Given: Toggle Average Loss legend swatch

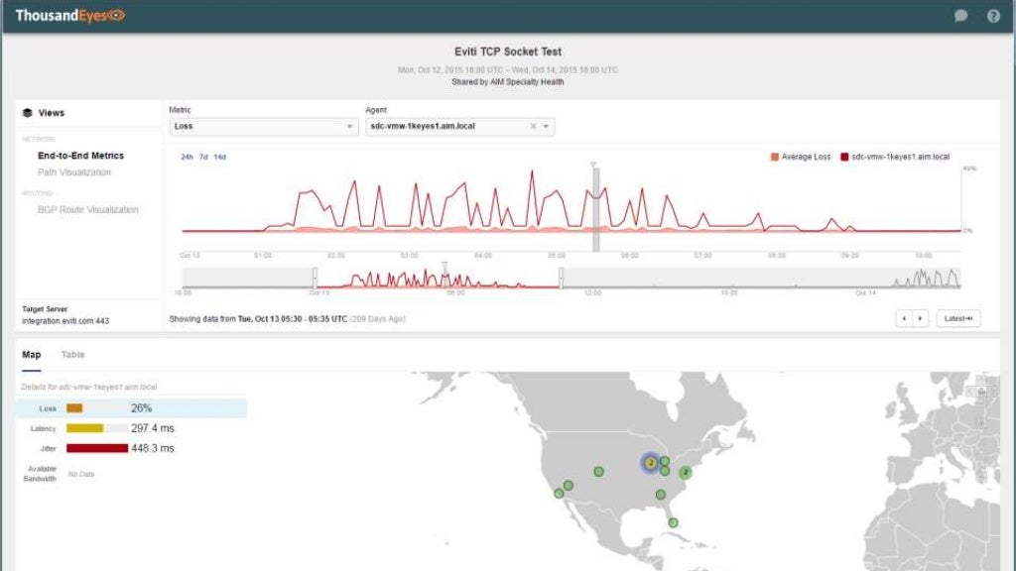Looking at the screenshot, I should (774, 157).
